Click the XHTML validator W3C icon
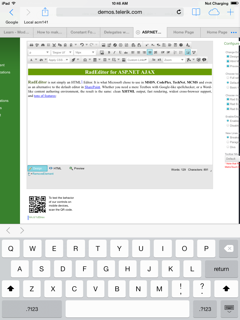Viewport: 240px width, 320px height. [x=194, y=52]
